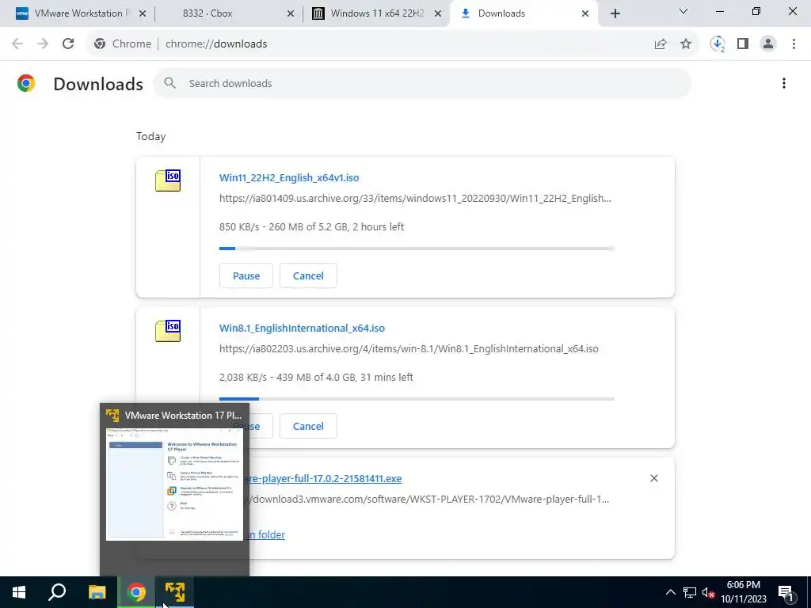Show VMware player exe in folder
The height and width of the screenshot is (608, 811).
click(267, 534)
